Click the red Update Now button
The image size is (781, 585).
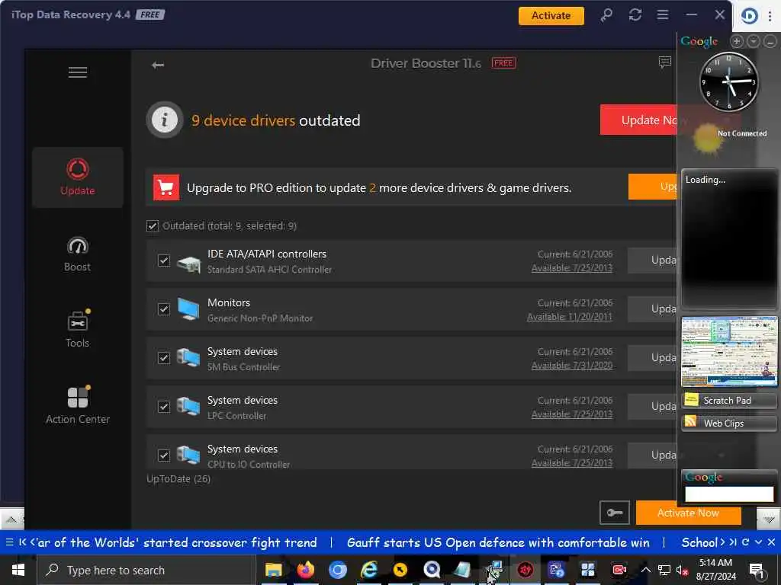(x=638, y=120)
